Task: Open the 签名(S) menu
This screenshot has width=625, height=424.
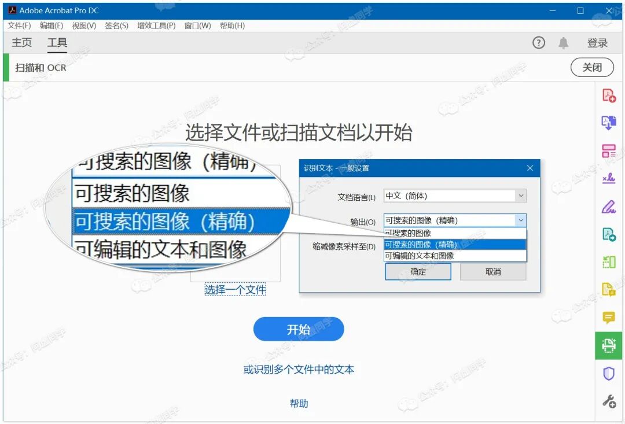Action: [x=116, y=25]
